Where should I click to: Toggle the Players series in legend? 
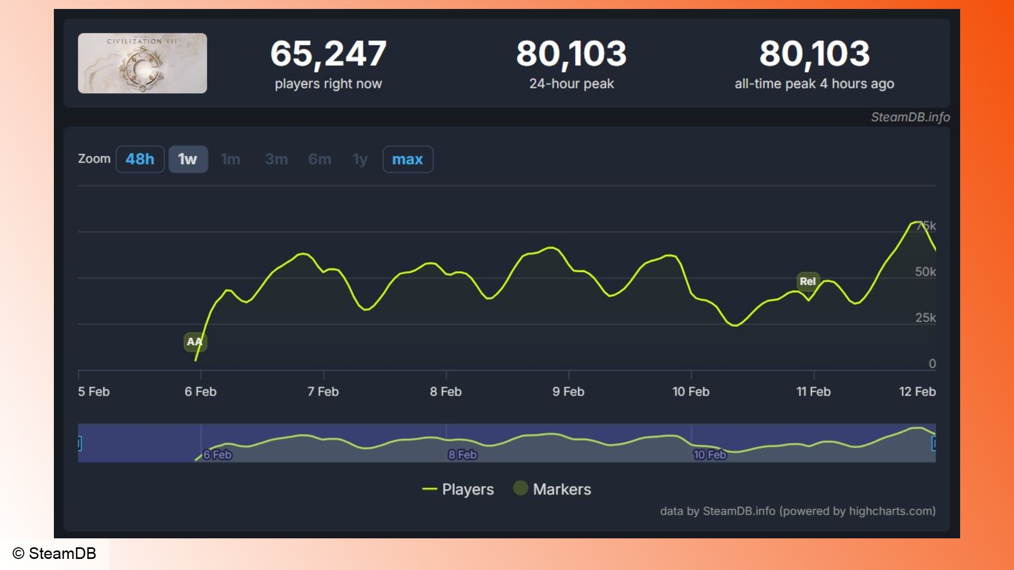tap(467, 489)
